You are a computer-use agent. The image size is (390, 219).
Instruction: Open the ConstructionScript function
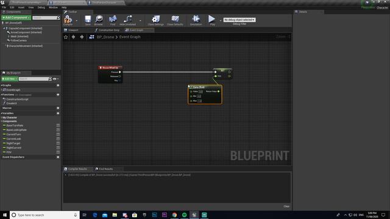(x=17, y=99)
